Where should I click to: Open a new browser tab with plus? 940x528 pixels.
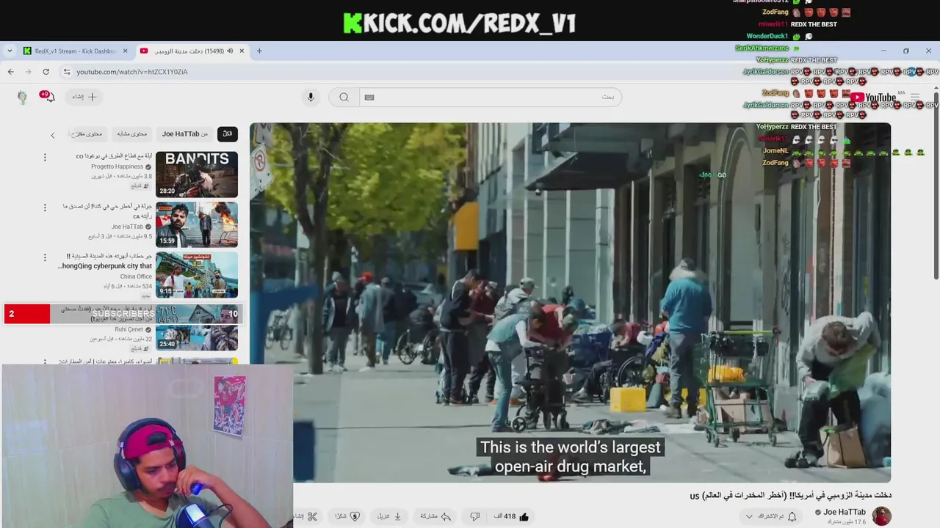(x=259, y=51)
